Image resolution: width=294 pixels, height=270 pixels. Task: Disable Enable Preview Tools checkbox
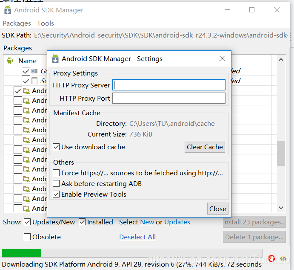(x=56, y=194)
